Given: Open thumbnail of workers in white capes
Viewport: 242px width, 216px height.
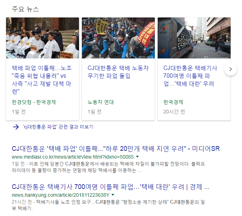Looking at the screenshot, I should point(42,38).
